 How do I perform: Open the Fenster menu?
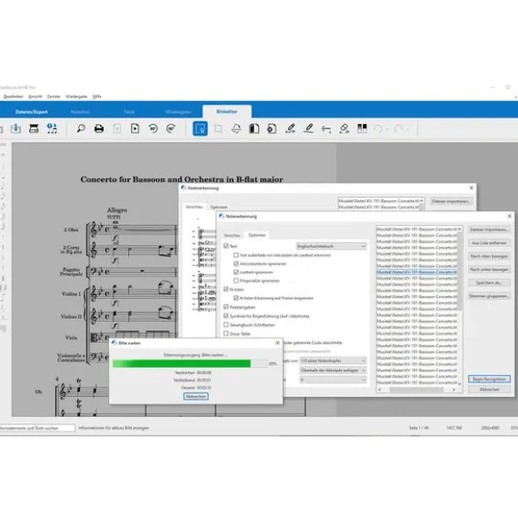[54, 97]
